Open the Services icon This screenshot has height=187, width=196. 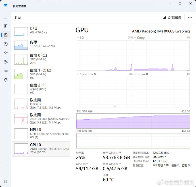click(x=6, y=80)
